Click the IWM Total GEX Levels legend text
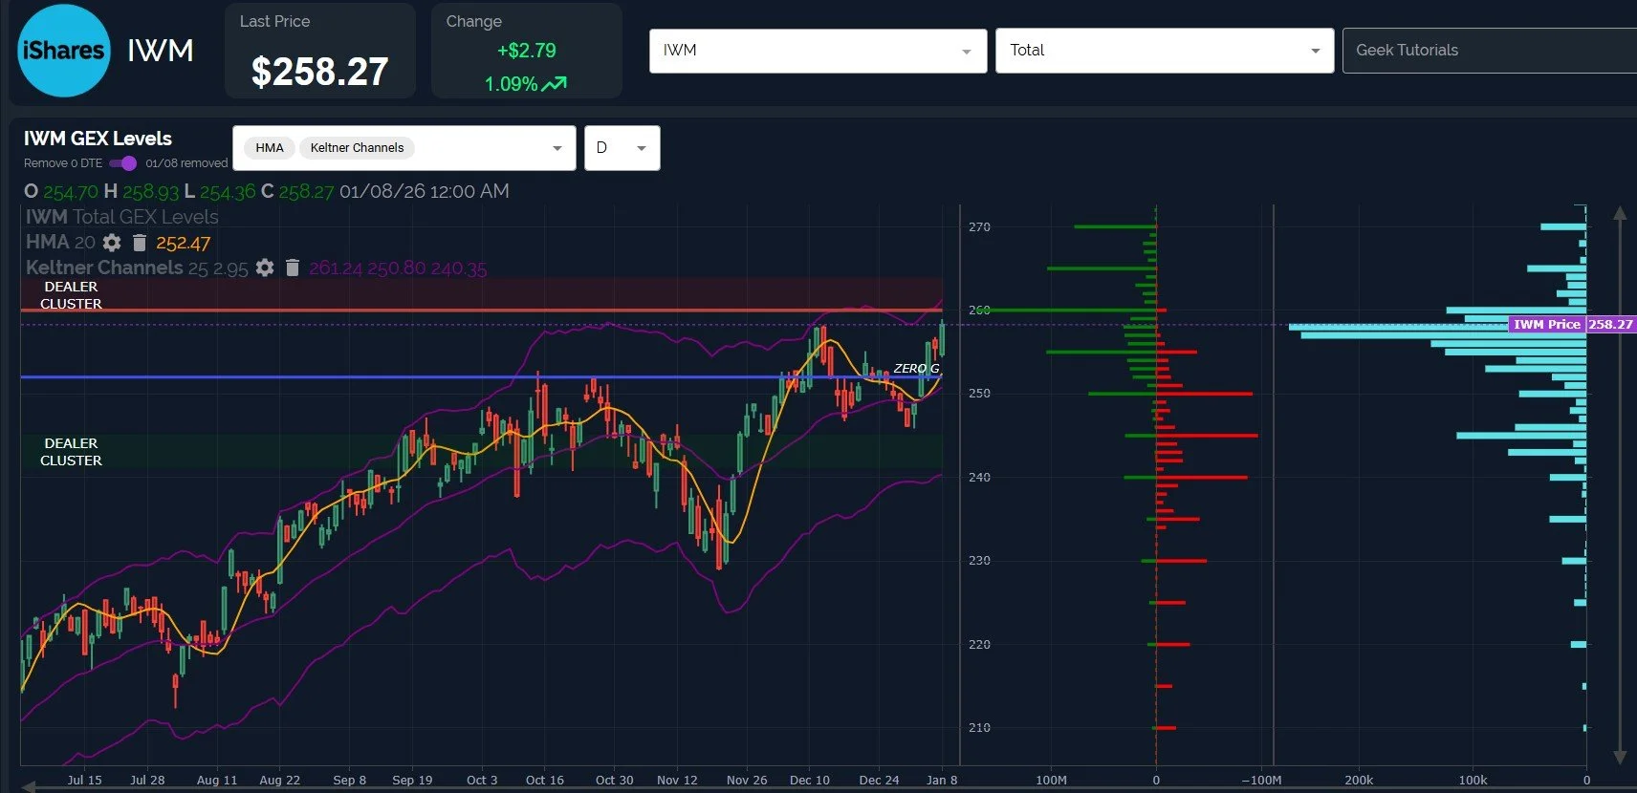Image resolution: width=1637 pixels, height=793 pixels. point(122,217)
